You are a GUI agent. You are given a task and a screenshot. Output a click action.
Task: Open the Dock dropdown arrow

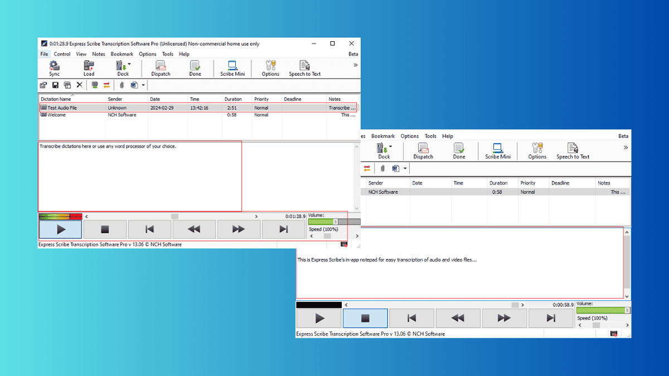click(x=129, y=62)
